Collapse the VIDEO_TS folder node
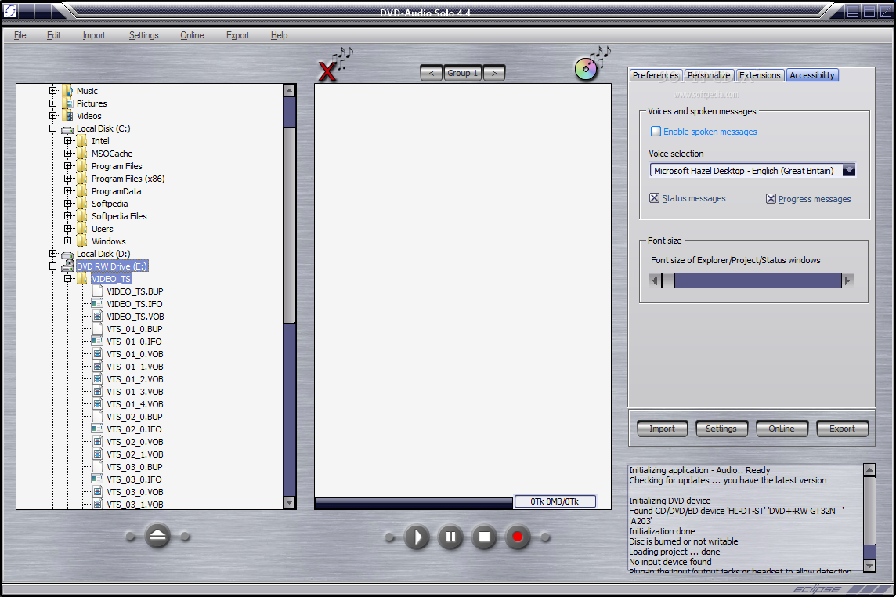 coord(67,278)
